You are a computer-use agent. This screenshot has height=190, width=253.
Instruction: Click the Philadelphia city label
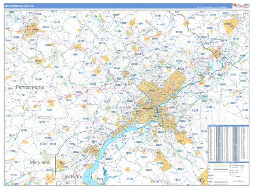[x=148, y=108]
